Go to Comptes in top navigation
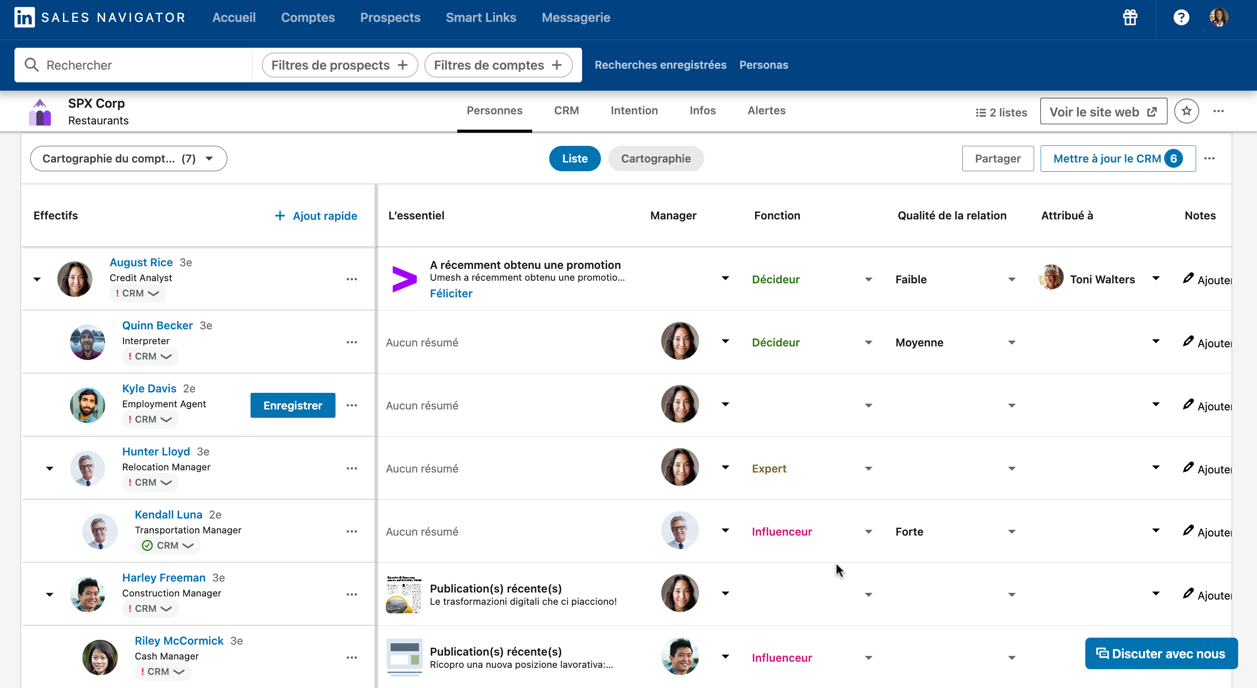The image size is (1257, 688). pos(308,18)
